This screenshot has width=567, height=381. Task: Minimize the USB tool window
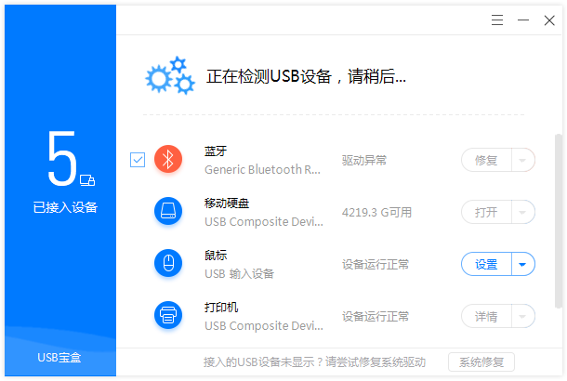click(x=523, y=20)
